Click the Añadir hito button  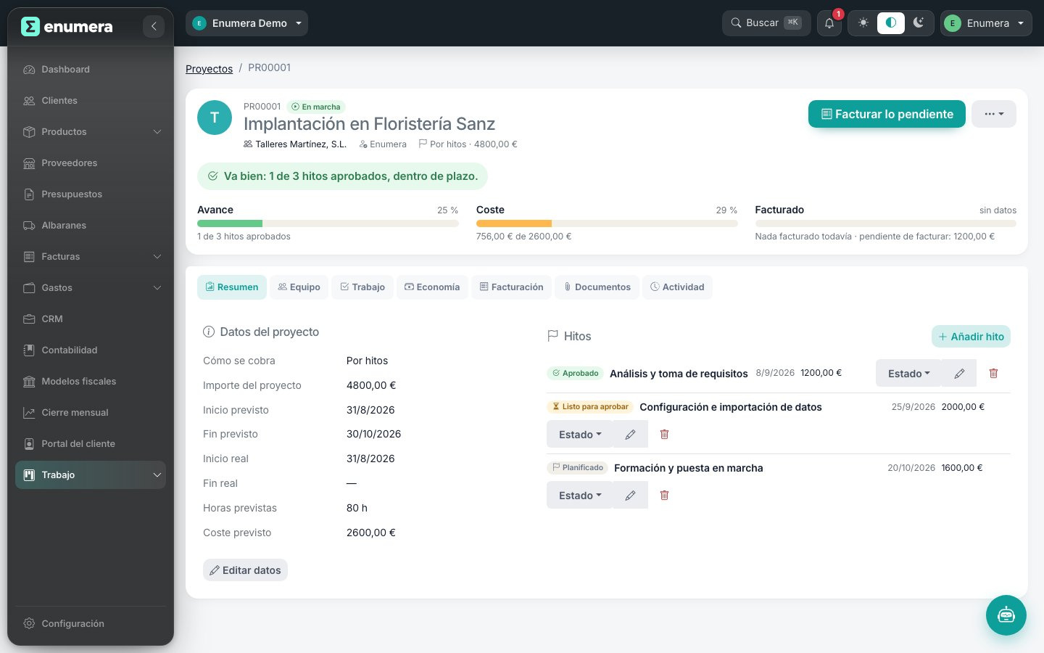point(971,337)
